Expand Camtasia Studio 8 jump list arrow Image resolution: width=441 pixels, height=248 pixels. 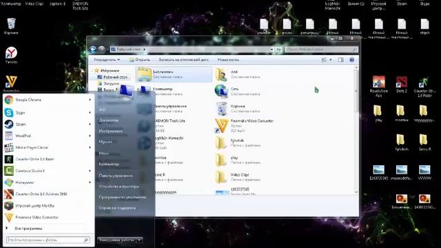pyautogui.click(x=90, y=171)
